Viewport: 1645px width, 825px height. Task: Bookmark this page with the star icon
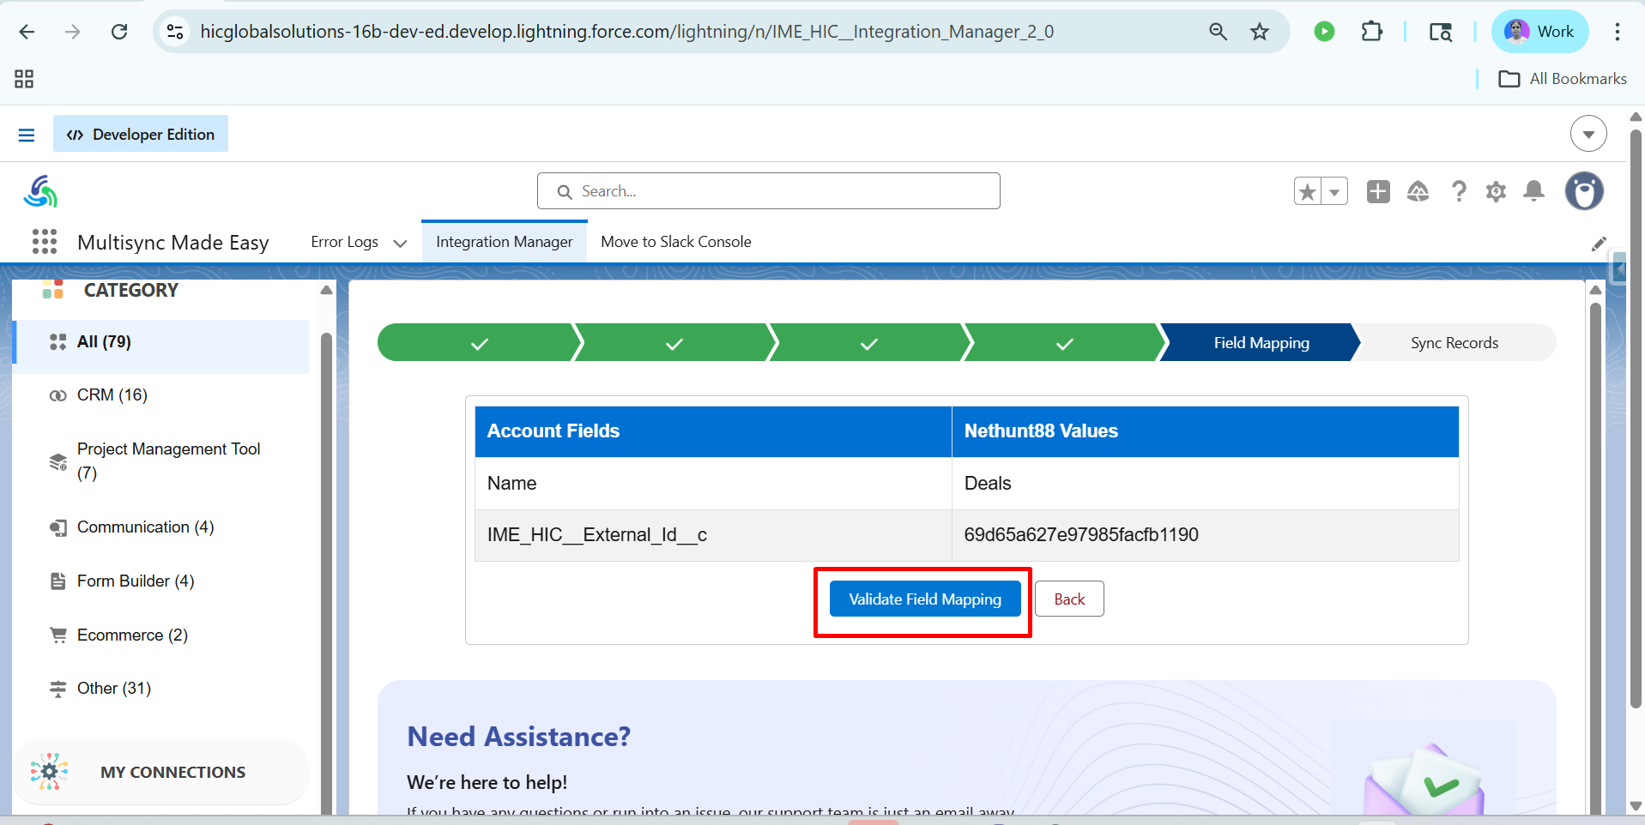[x=1259, y=32]
